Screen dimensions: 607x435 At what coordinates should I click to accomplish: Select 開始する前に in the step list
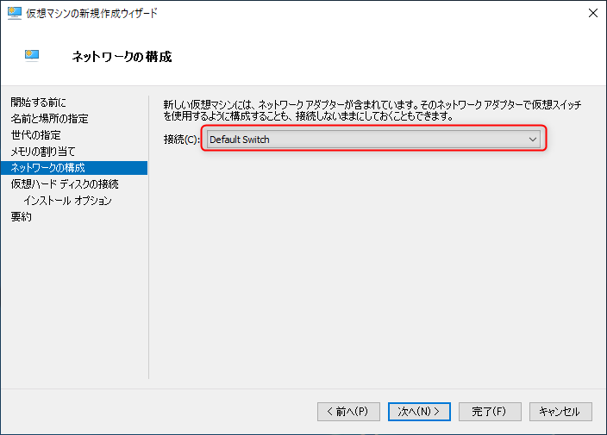pos(38,103)
